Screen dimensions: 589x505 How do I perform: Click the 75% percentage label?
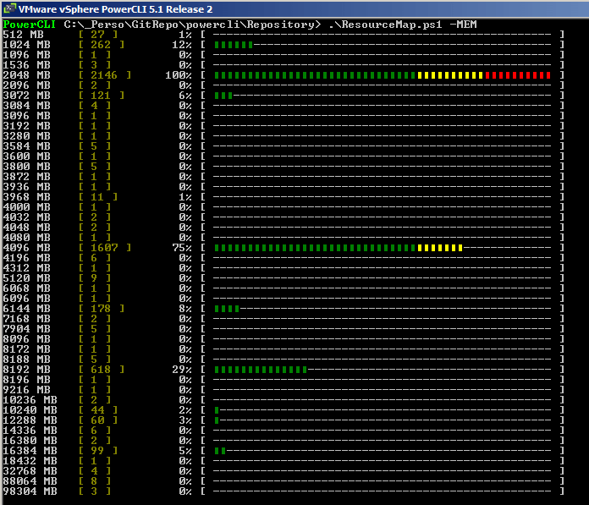[182, 248]
